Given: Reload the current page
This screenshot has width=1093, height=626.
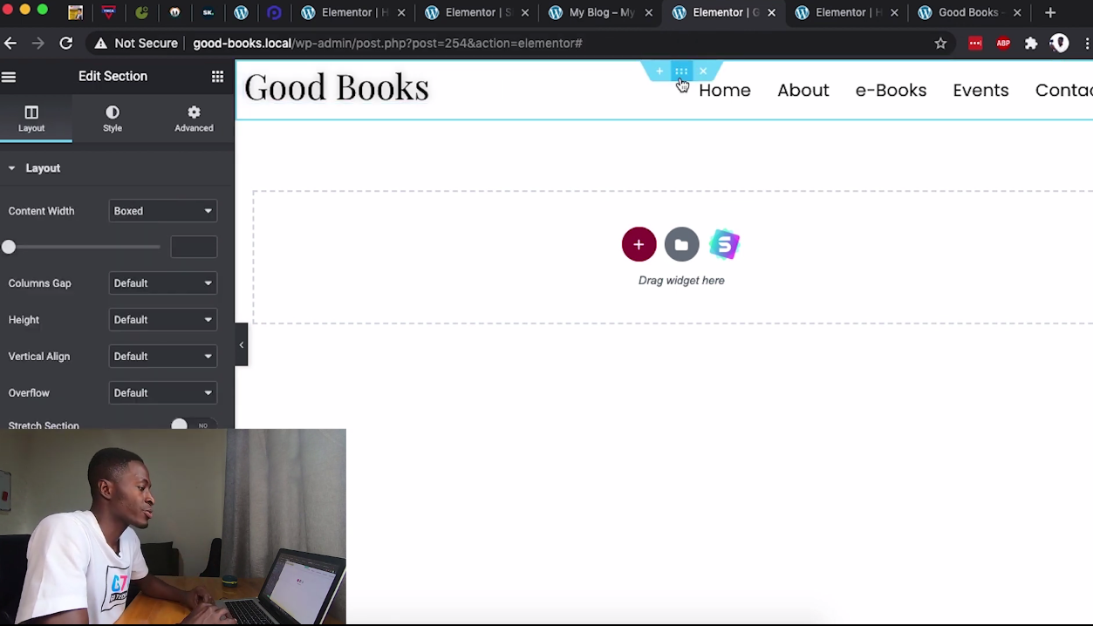Looking at the screenshot, I should pyautogui.click(x=66, y=44).
